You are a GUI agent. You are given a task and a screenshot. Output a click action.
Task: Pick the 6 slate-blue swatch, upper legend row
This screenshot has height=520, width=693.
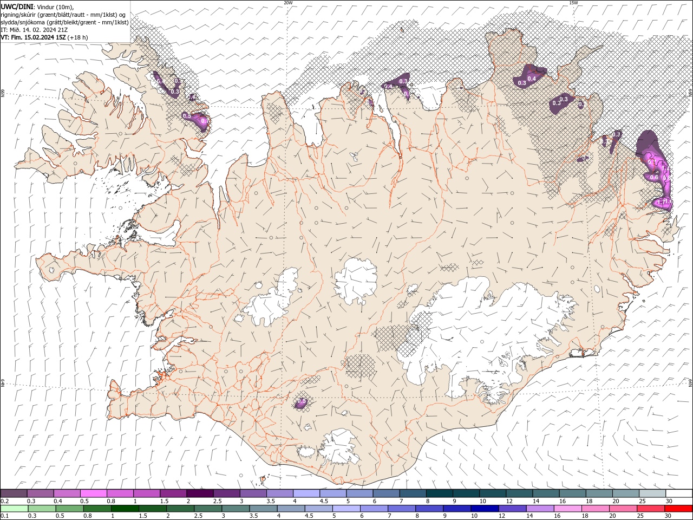click(x=386, y=493)
